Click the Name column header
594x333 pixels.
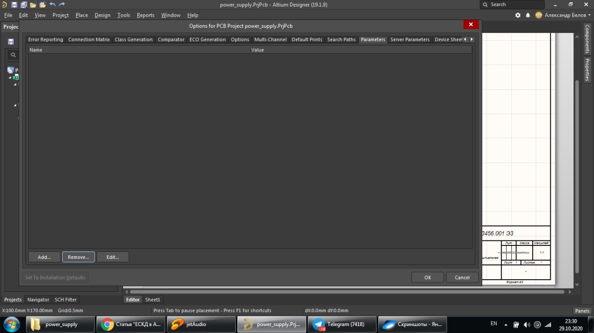[x=139, y=50]
